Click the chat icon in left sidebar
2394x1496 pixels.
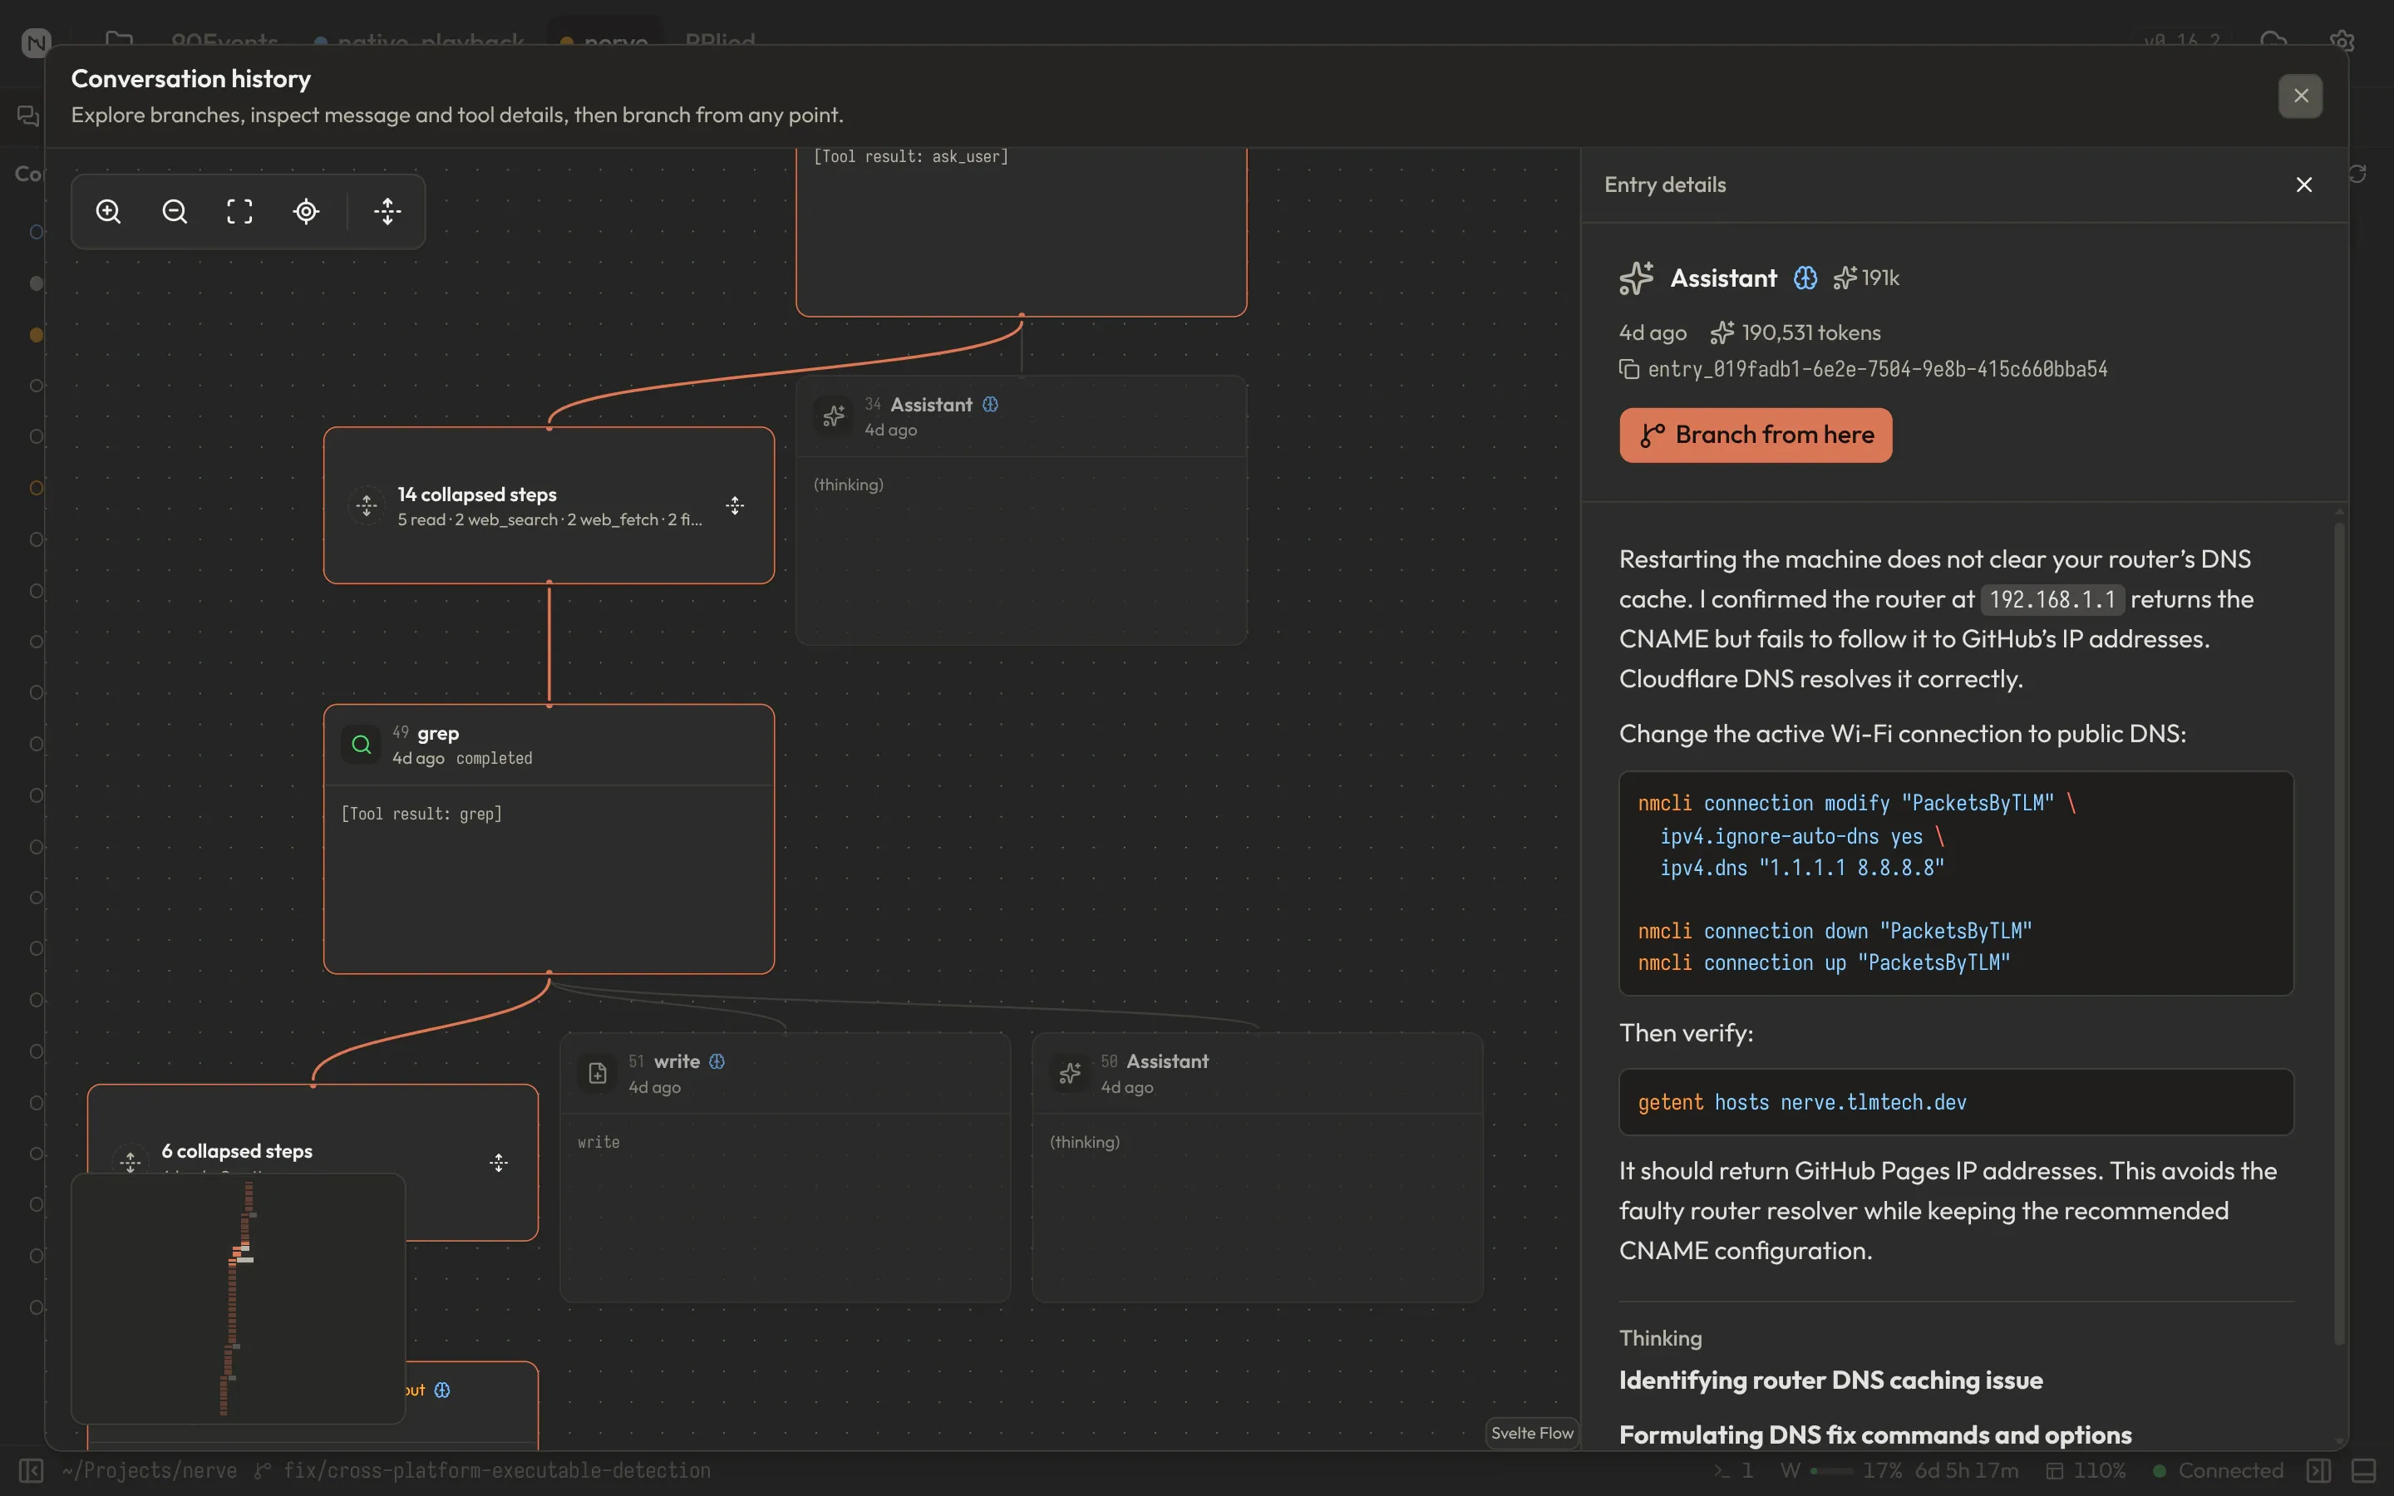click(29, 116)
